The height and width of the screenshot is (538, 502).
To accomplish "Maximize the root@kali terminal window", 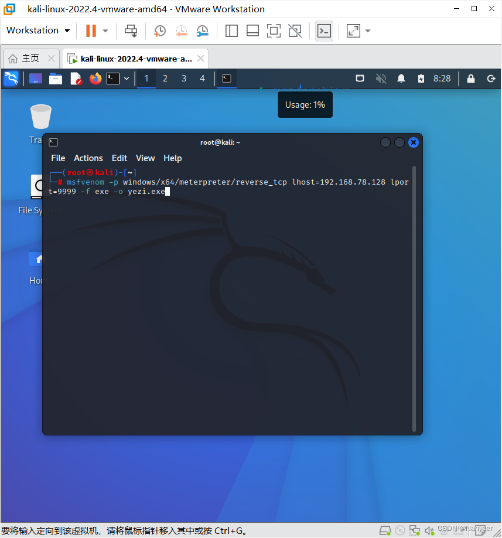I will pos(399,142).
